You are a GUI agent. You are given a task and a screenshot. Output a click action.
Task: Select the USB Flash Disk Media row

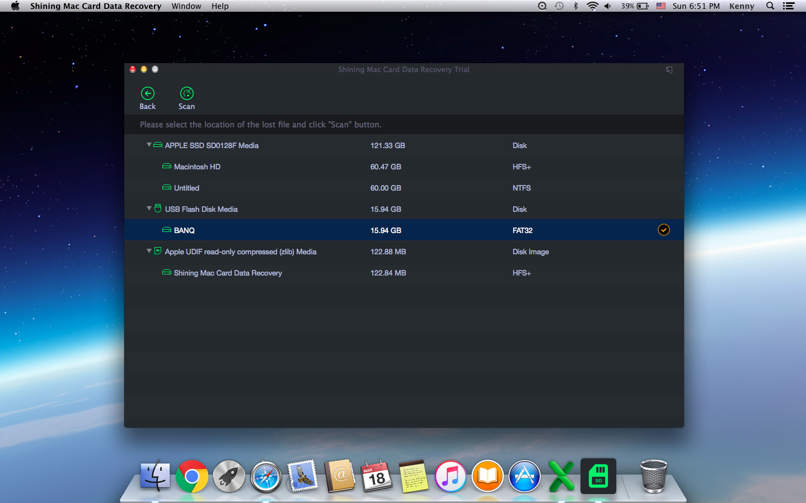(x=201, y=209)
